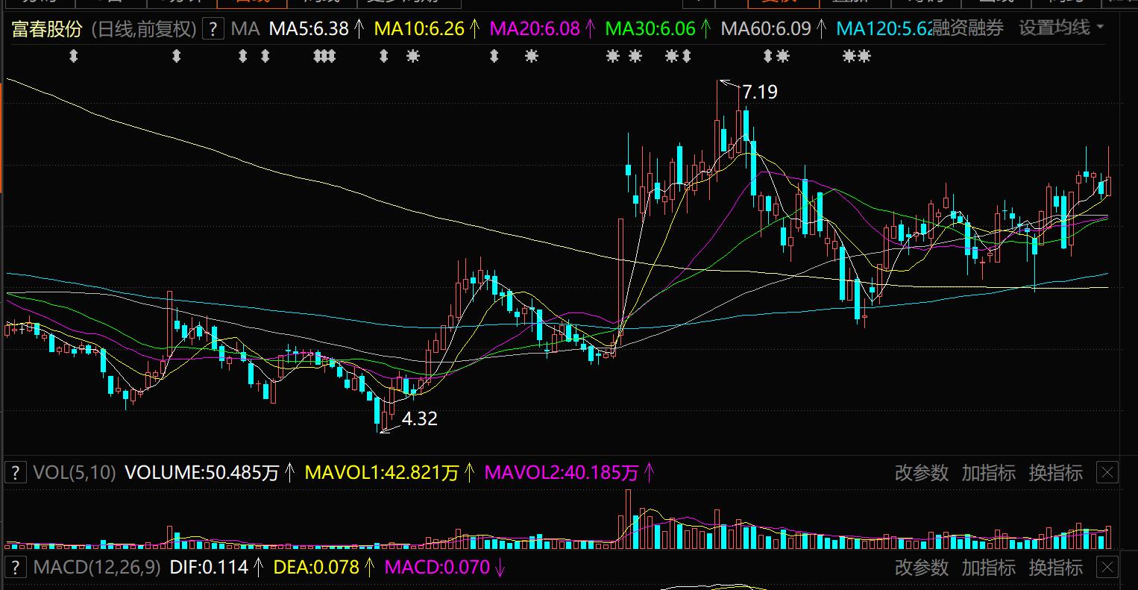Open 换指标 in the VOL panel
1138x590 pixels.
(x=1055, y=472)
